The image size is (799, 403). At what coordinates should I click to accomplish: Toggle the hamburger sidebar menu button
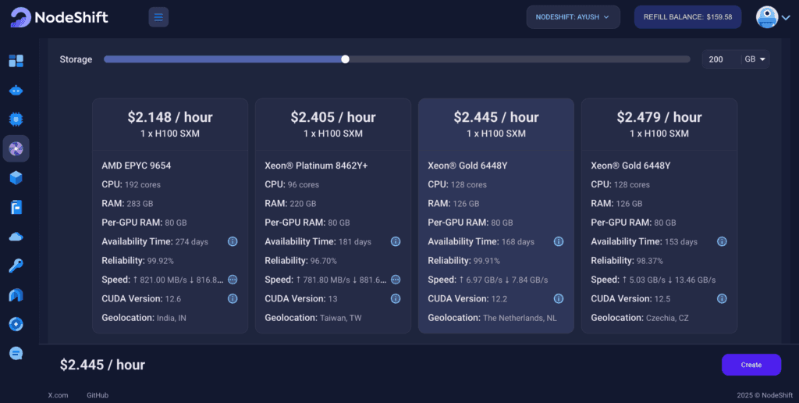point(158,16)
